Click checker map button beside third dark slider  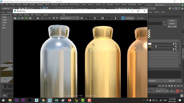point(176,49)
